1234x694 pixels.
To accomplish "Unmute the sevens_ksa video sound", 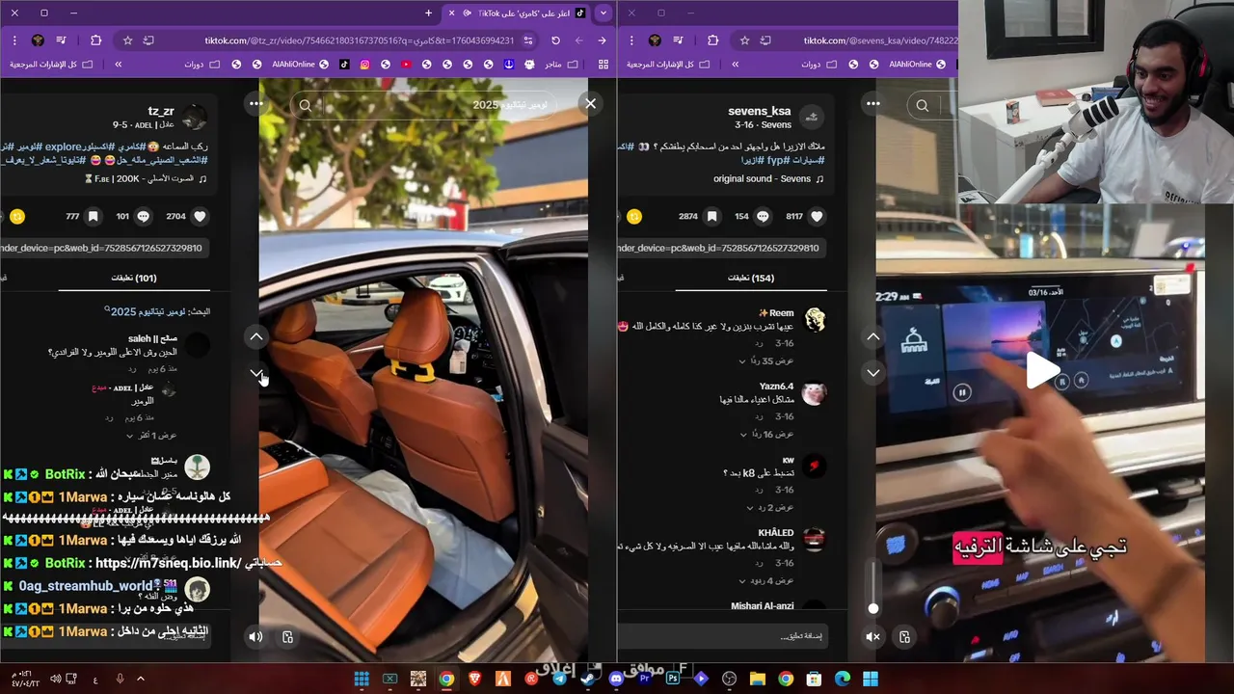I will coord(872,637).
